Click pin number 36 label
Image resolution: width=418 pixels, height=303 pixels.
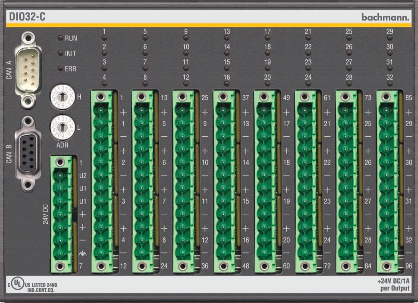click(205, 266)
